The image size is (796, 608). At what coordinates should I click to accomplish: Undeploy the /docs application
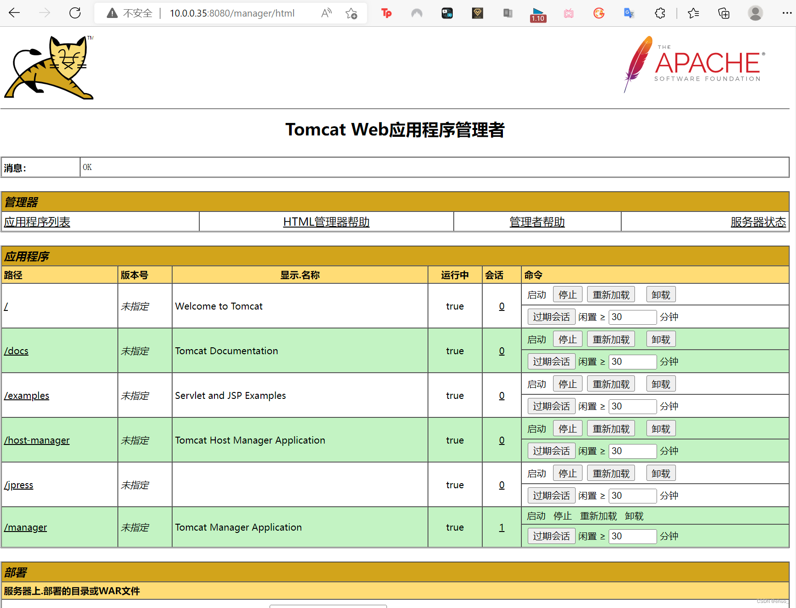pyautogui.click(x=660, y=339)
